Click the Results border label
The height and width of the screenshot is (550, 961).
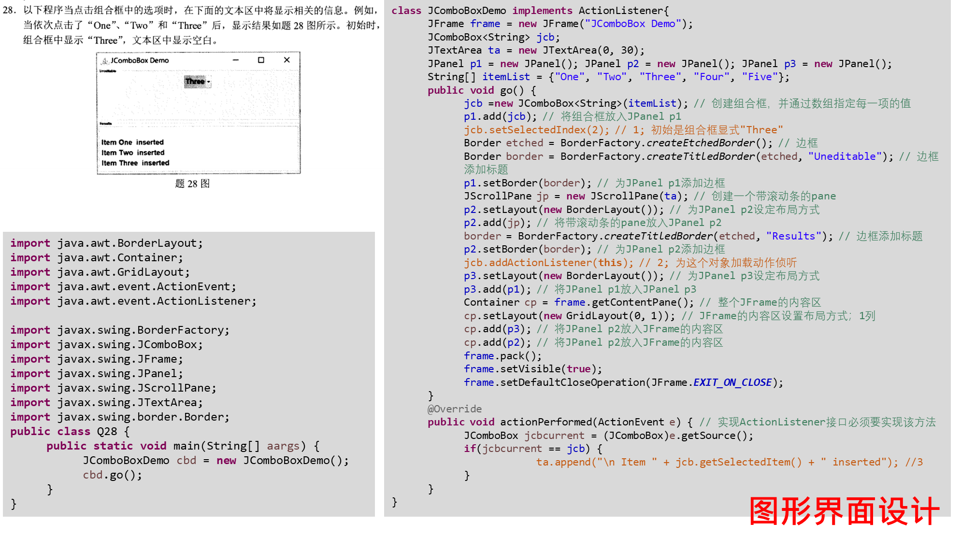tap(106, 124)
